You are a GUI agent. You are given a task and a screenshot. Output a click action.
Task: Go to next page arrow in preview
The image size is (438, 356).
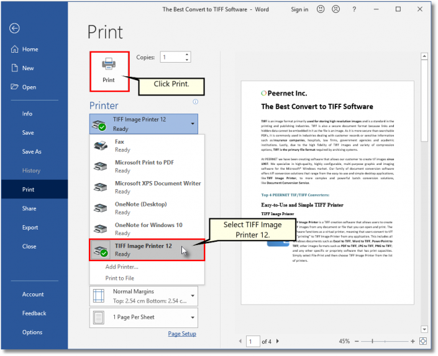(x=277, y=341)
